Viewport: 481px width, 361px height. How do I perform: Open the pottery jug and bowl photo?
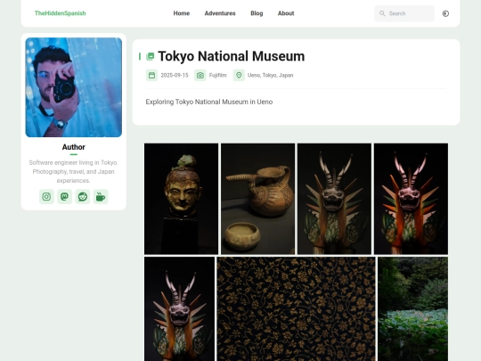(257, 199)
